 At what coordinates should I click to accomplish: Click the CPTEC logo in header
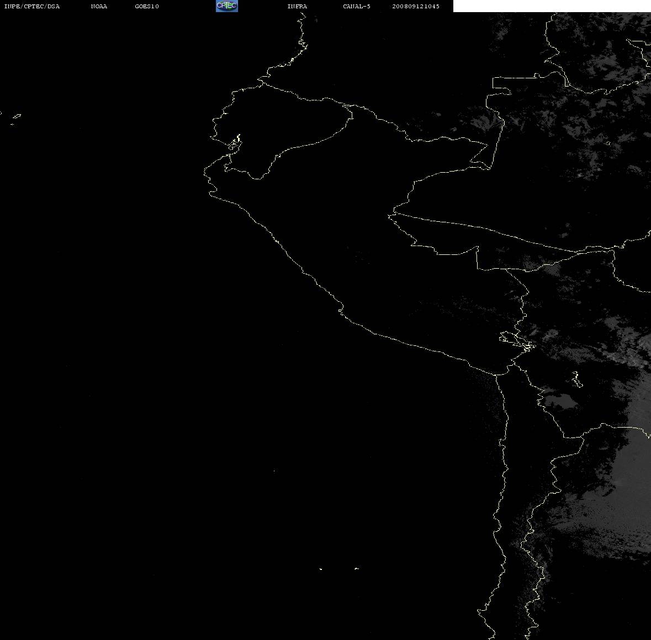[227, 6]
